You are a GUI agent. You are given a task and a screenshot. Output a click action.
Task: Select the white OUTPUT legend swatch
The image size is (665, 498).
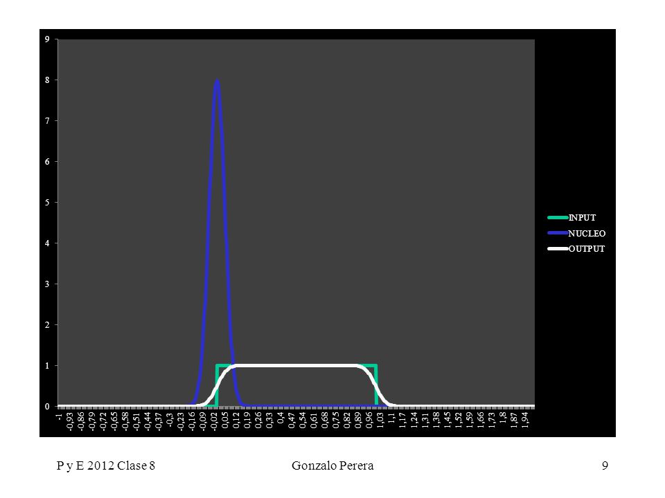558,248
